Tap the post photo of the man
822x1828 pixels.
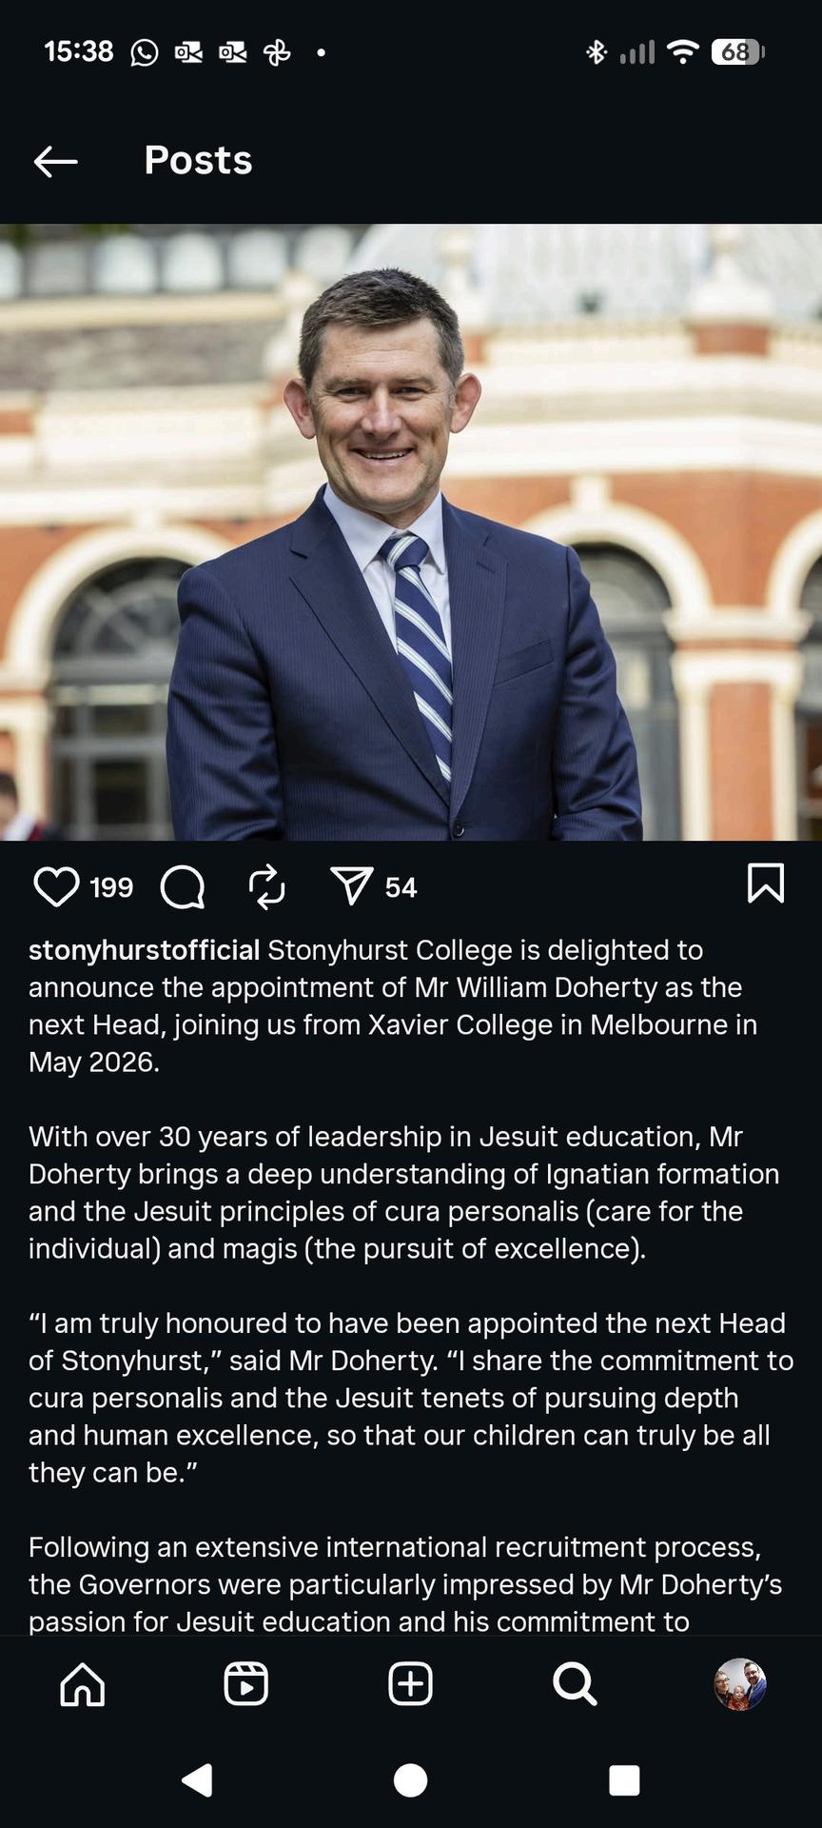(x=411, y=533)
